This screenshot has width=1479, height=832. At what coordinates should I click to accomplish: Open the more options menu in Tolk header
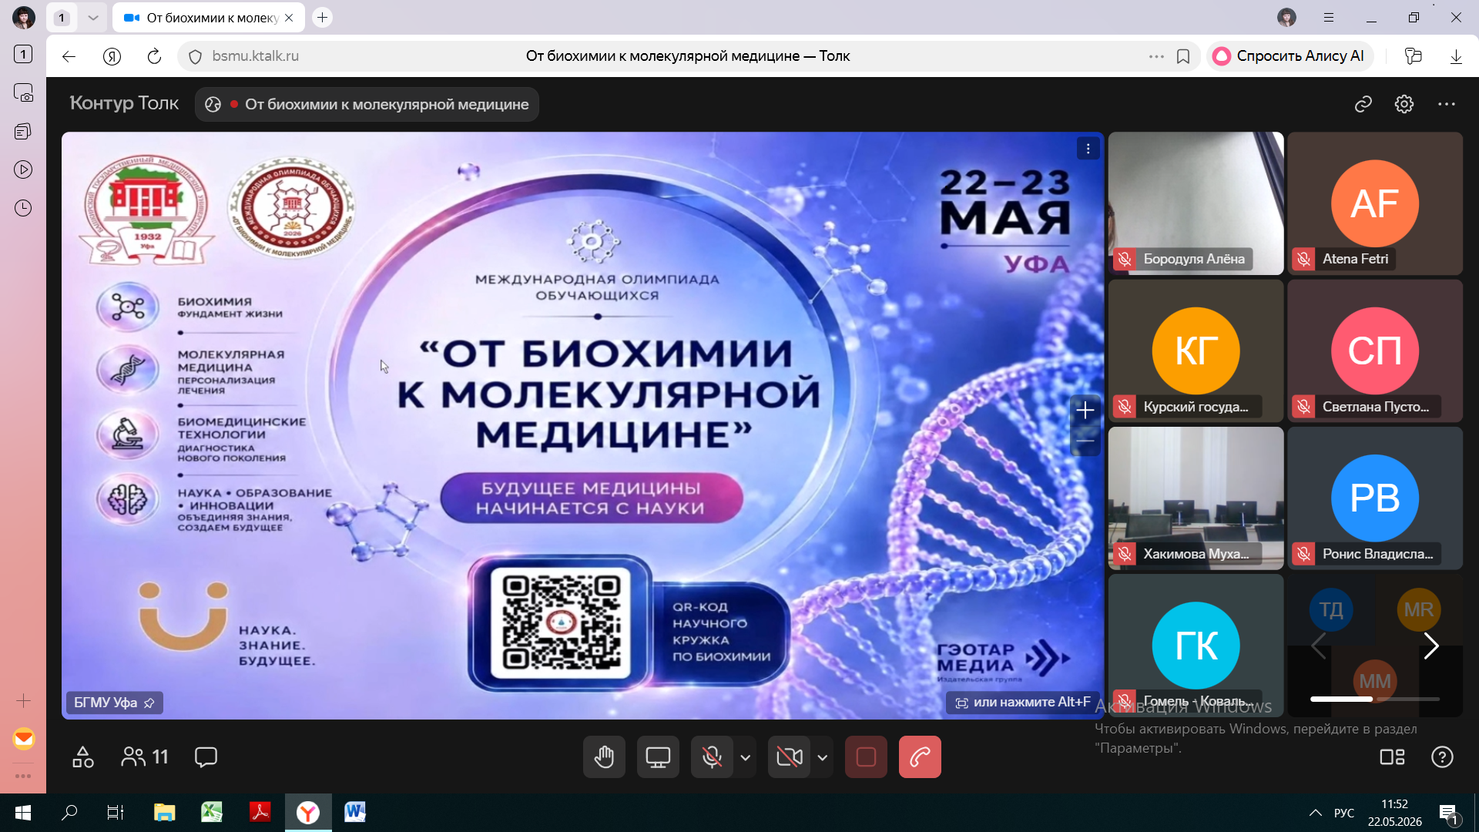coord(1446,104)
